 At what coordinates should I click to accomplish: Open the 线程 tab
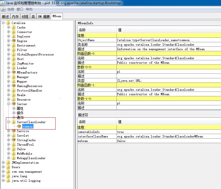click(x=25, y=17)
